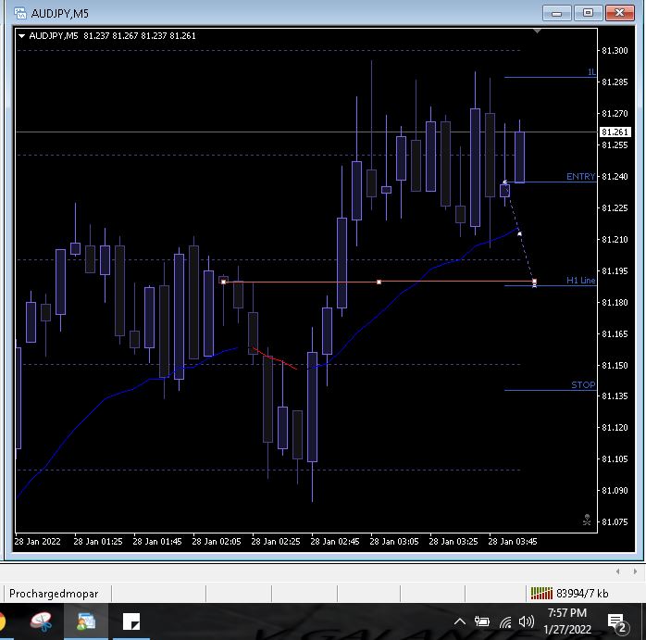Click the chart shift triangle marker at top
646x640 pixels.
coord(537,31)
